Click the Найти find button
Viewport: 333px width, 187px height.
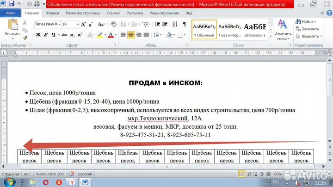tap(305, 21)
